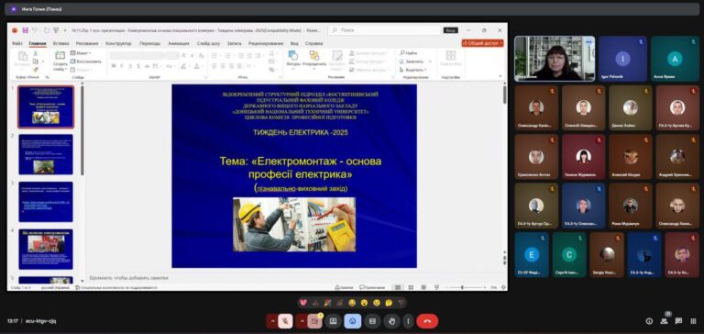
Task: Toggle the blue emoji reactions button
Action: pos(353,321)
